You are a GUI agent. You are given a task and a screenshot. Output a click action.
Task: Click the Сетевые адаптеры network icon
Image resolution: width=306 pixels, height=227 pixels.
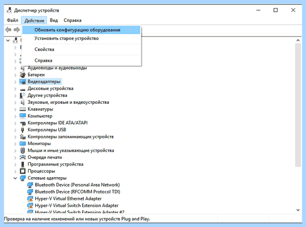[x=22, y=178]
